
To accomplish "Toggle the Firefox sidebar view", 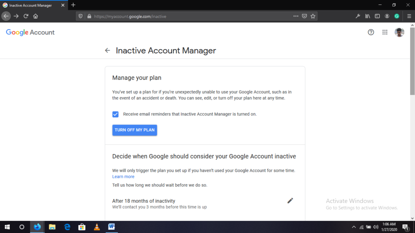I will point(377,16).
